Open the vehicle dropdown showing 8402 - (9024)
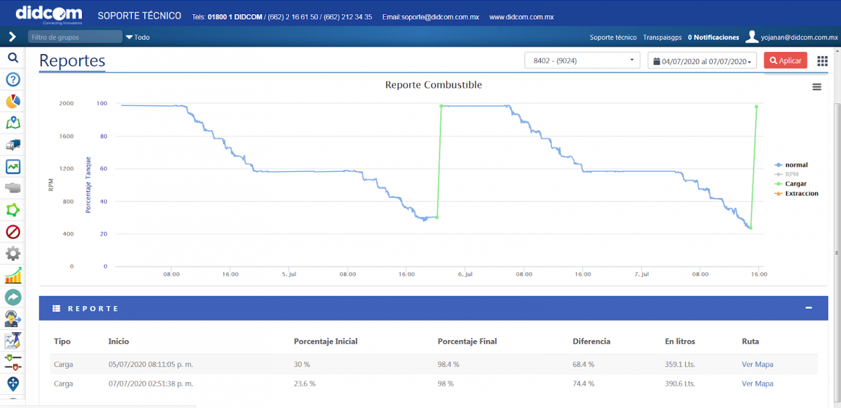 [x=582, y=61]
